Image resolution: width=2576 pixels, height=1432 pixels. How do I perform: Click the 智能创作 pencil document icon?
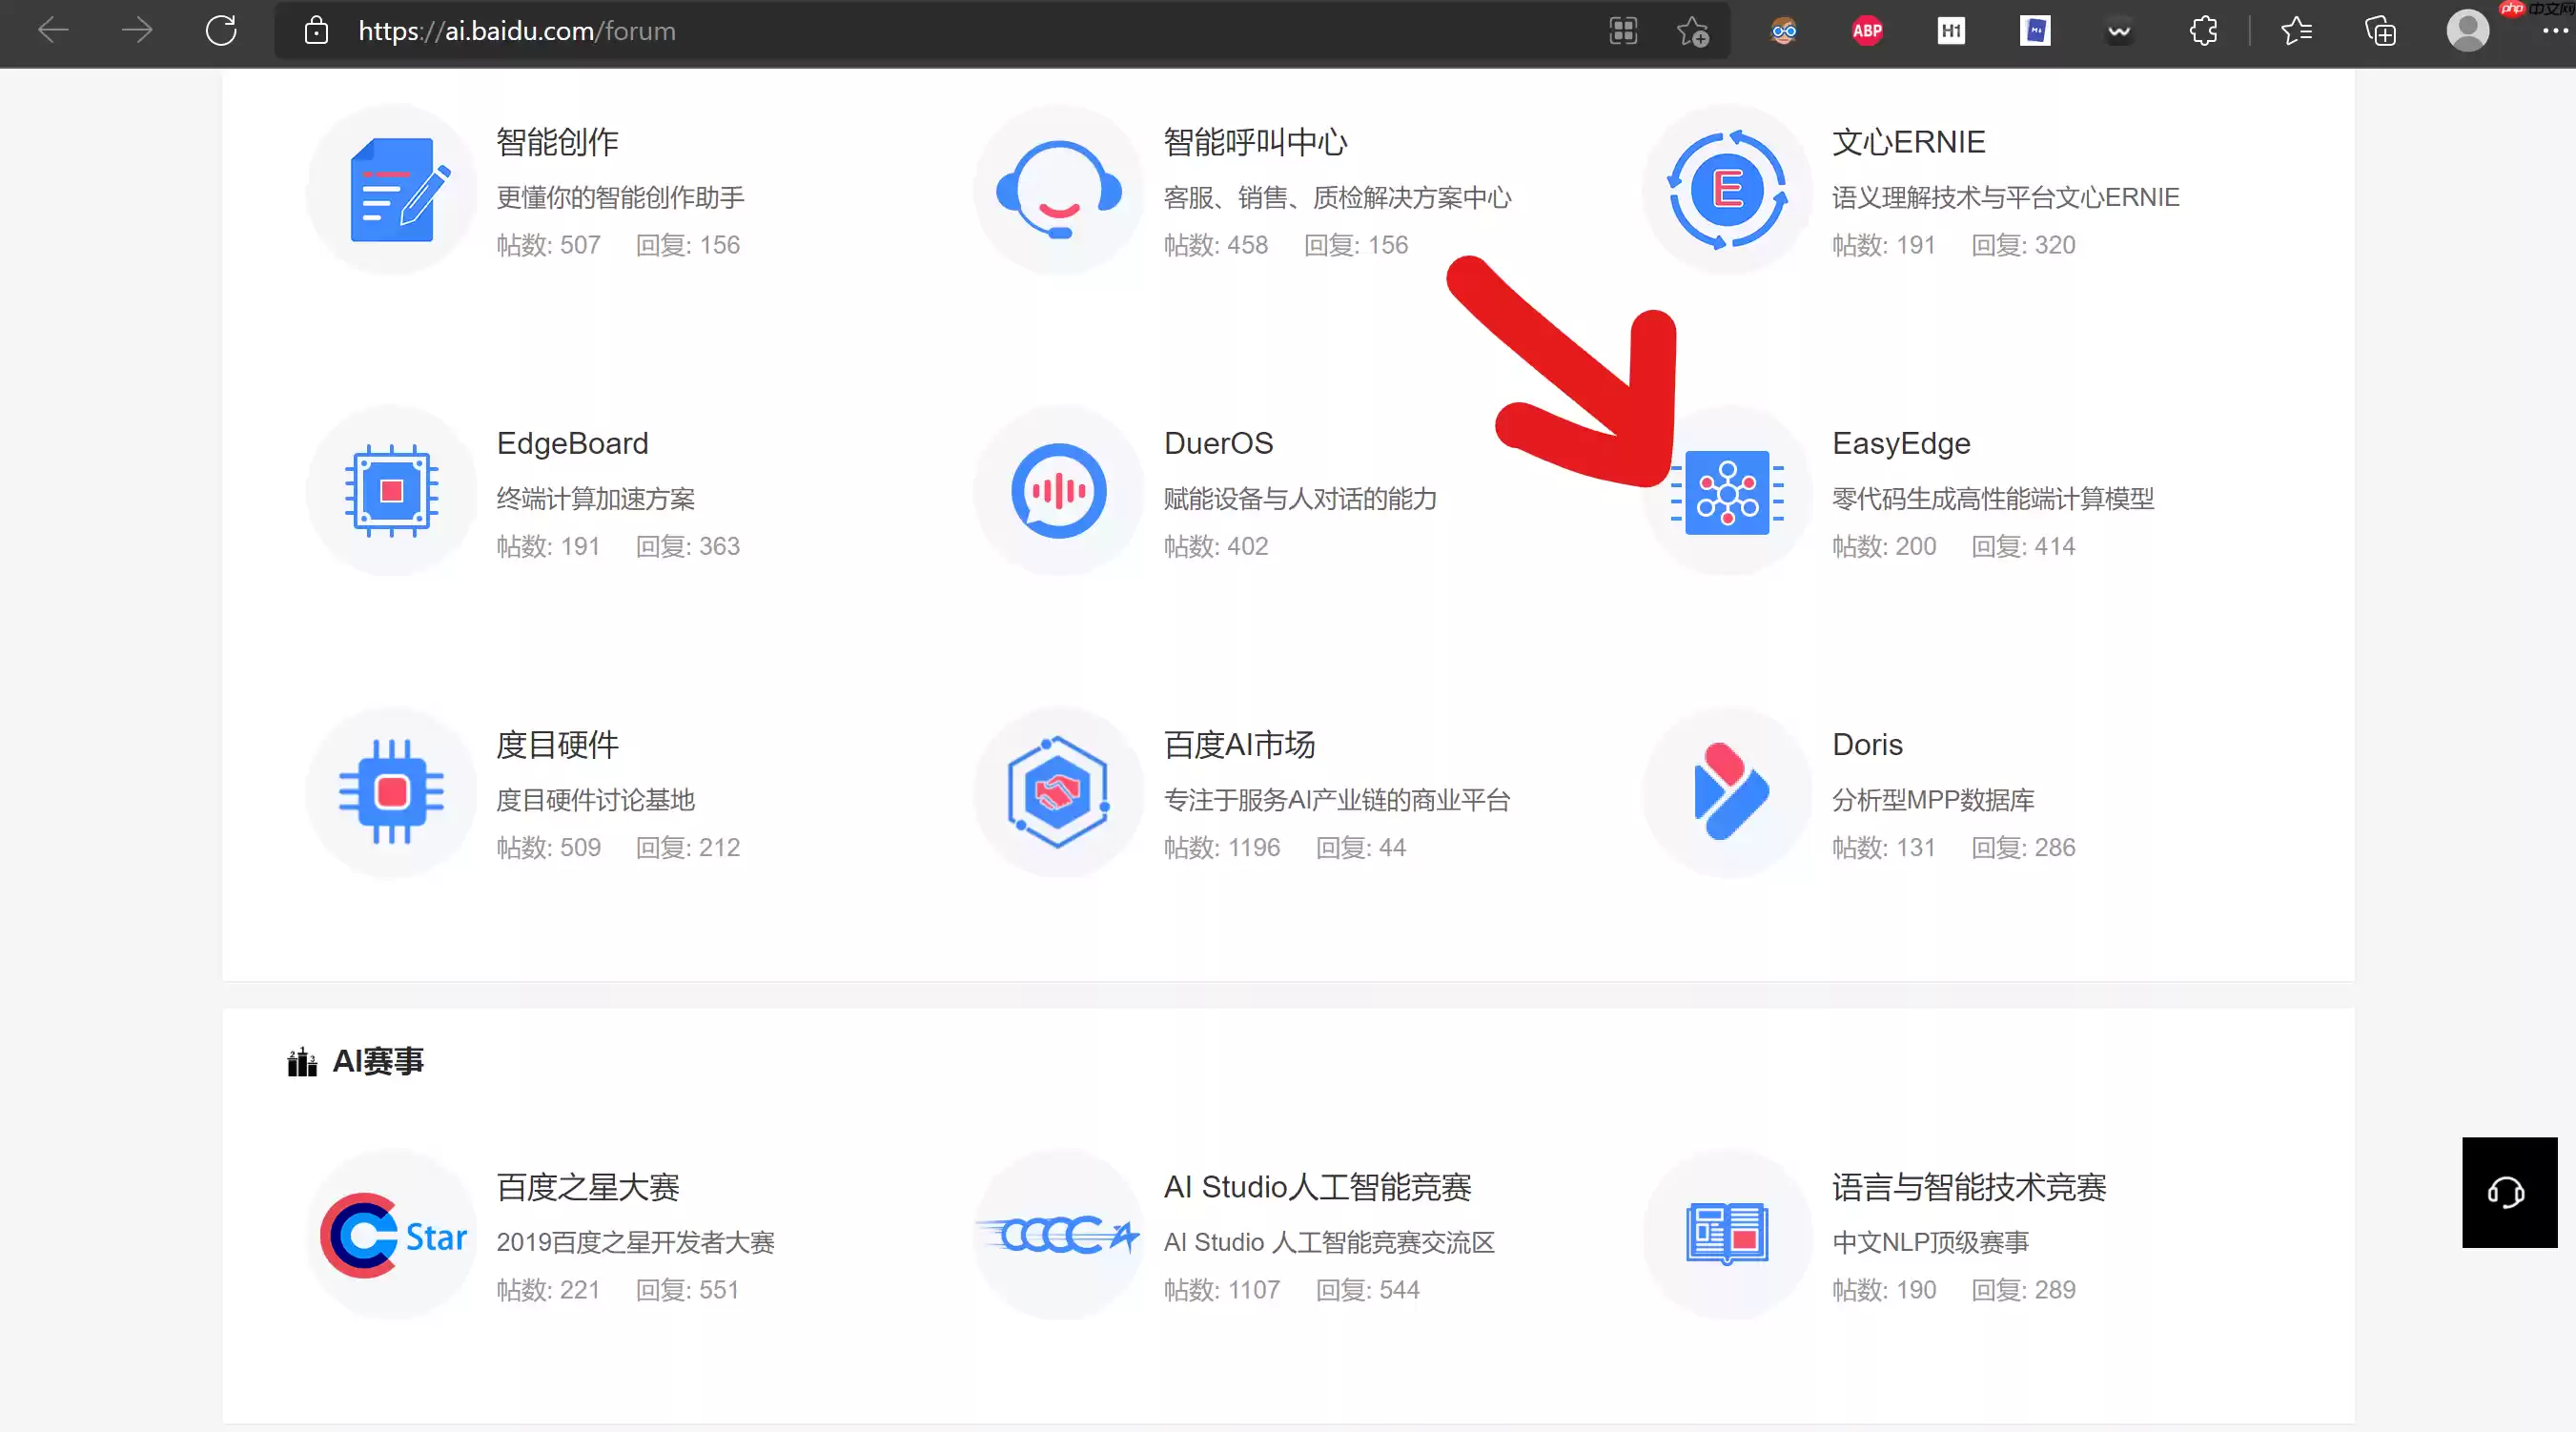390,189
